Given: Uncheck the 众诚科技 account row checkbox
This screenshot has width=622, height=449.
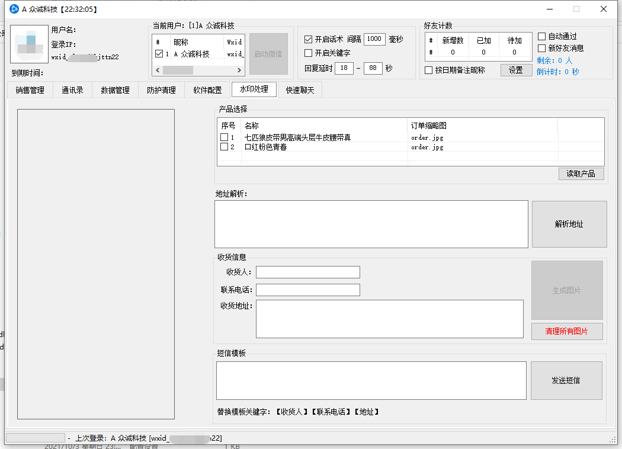Looking at the screenshot, I should pos(159,54).
